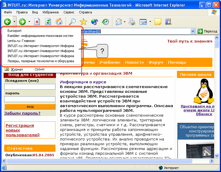Image resolution: width=221 pixels, height=172 pixels.
Task: Click the green Forward arrow button
Action: tap(22, 22)
